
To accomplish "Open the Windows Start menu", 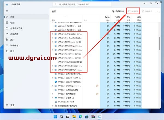I will click(55, 116).
